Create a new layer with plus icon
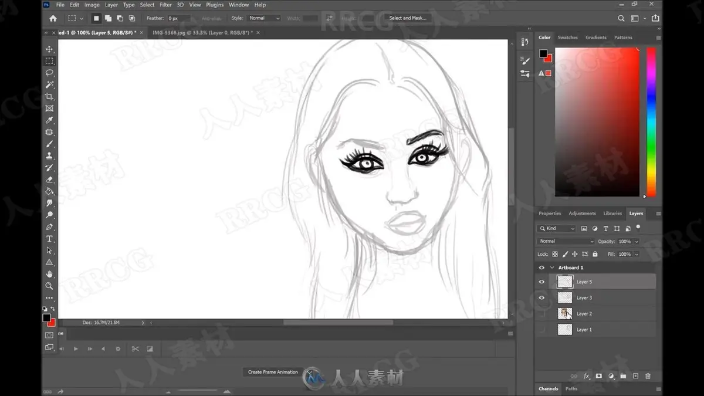Image resolution: width=704 pixels, height=396 pixels. click(635, 376)
